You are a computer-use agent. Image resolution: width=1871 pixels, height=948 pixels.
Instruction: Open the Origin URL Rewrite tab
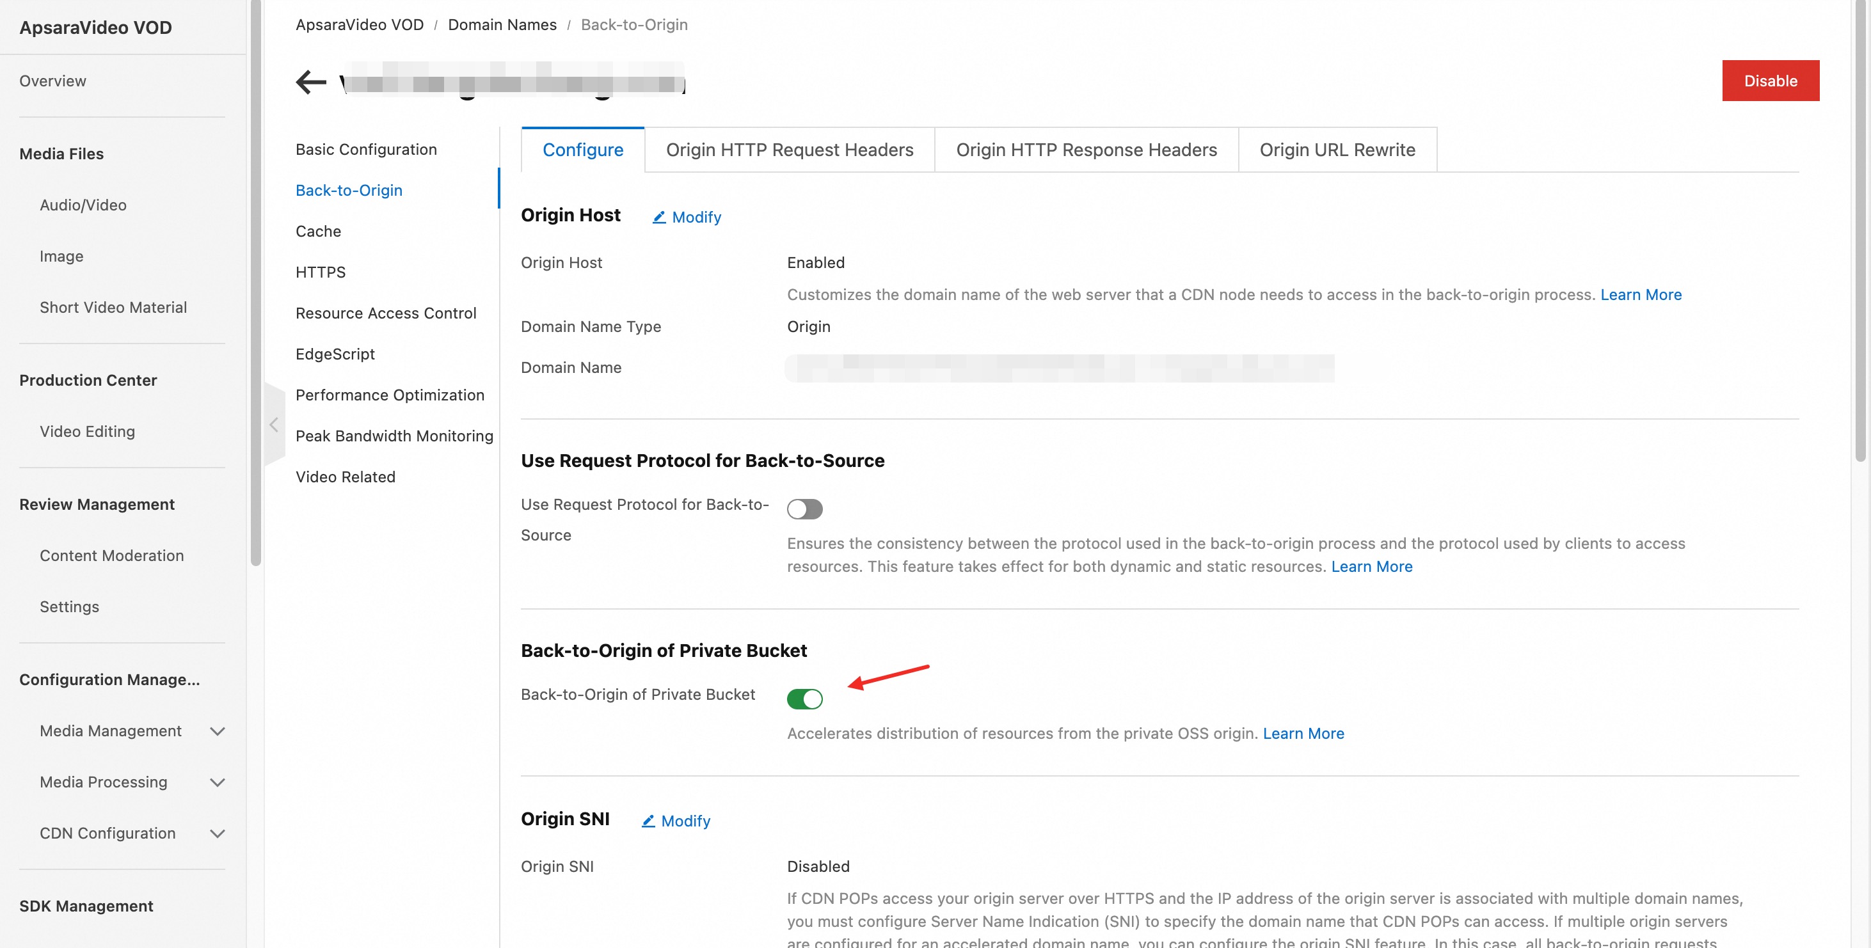point(1337,150)
